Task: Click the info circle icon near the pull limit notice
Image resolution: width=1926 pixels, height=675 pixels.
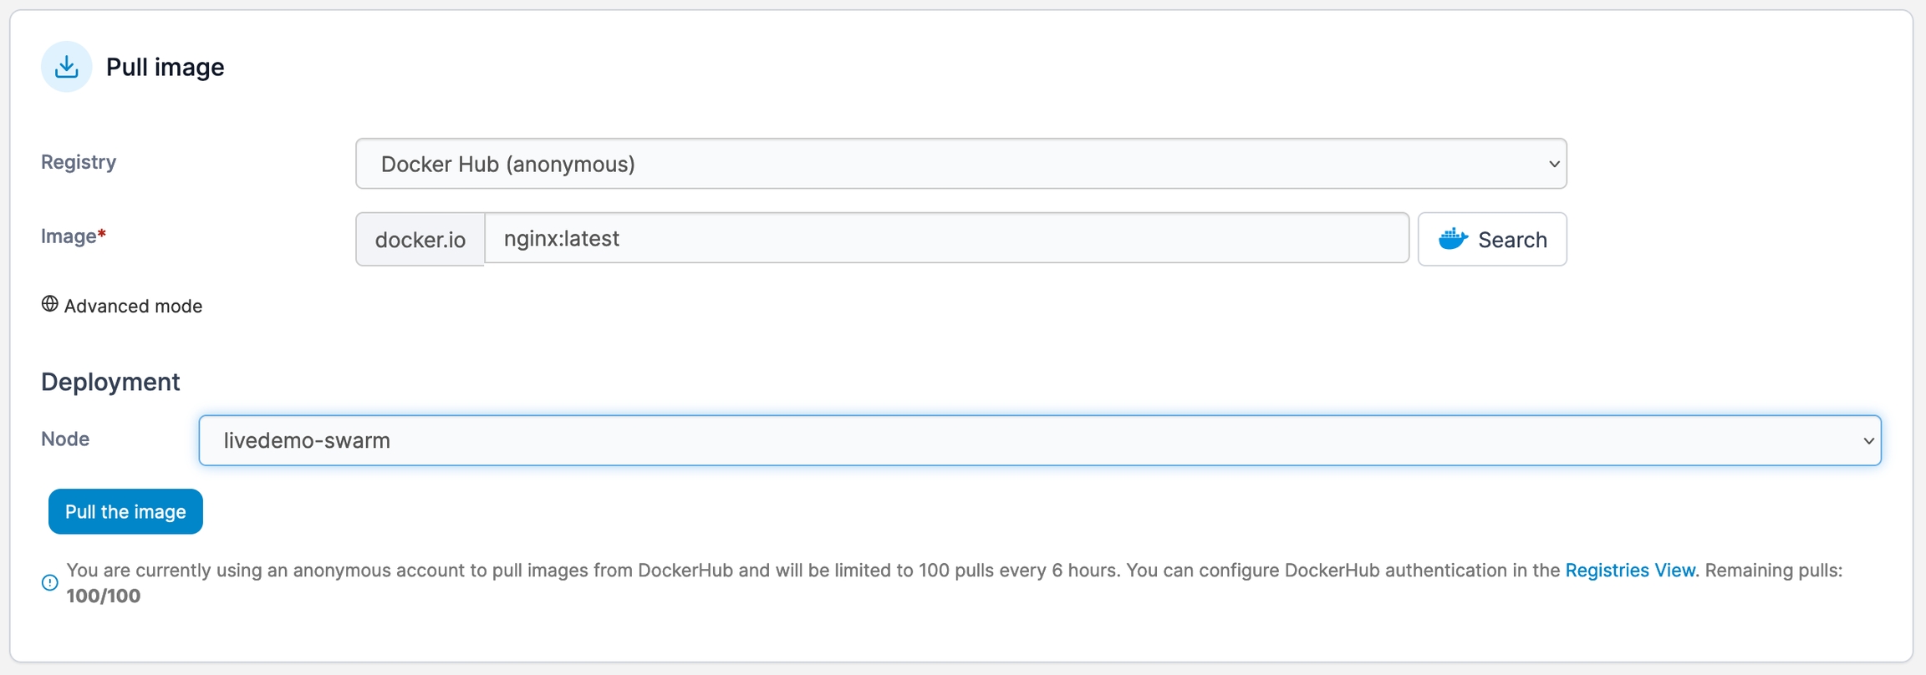Action: [x=50, y=582]
